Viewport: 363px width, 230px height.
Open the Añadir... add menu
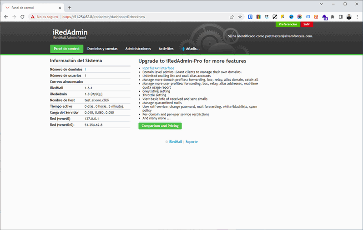pos(190,49)
